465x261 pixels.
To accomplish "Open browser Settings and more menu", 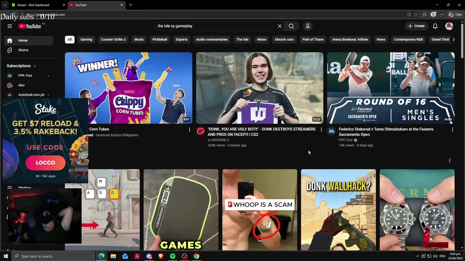I will [442, 14].
